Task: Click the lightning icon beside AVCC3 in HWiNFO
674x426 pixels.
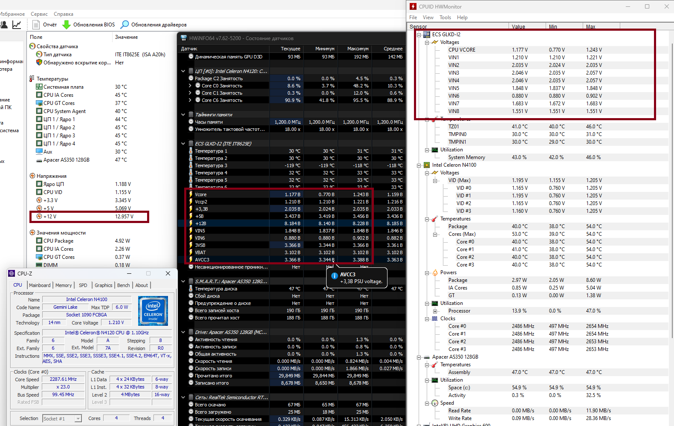Action: (x=191, y=259)
